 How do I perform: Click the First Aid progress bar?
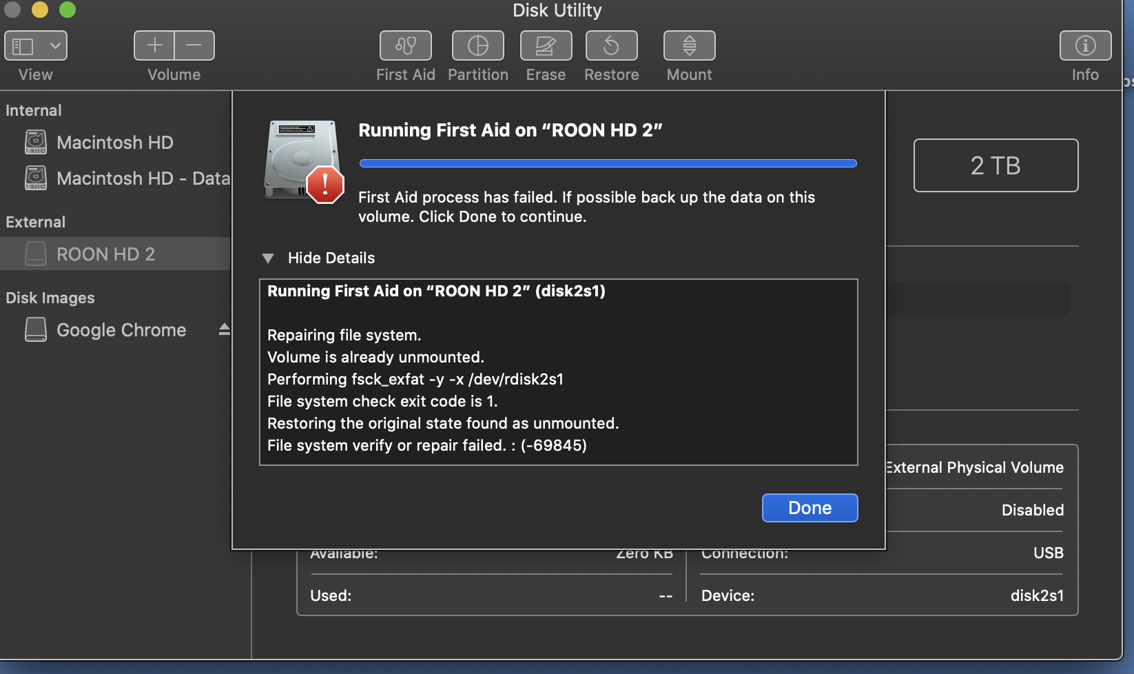pos(608,163)
